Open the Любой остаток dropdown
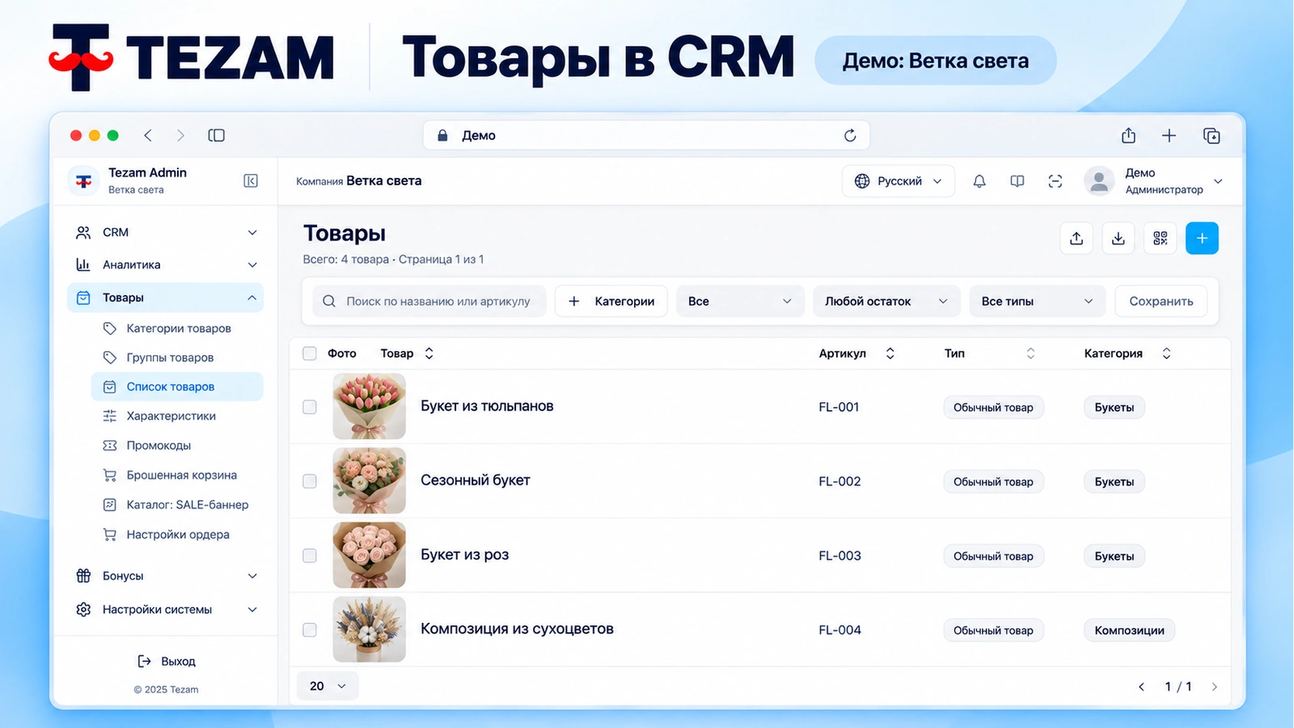Viewport: 1294px width, 728px height. (886, 301)
